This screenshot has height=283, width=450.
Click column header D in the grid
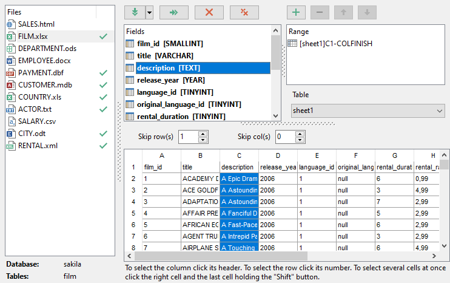tap(278, 156)
